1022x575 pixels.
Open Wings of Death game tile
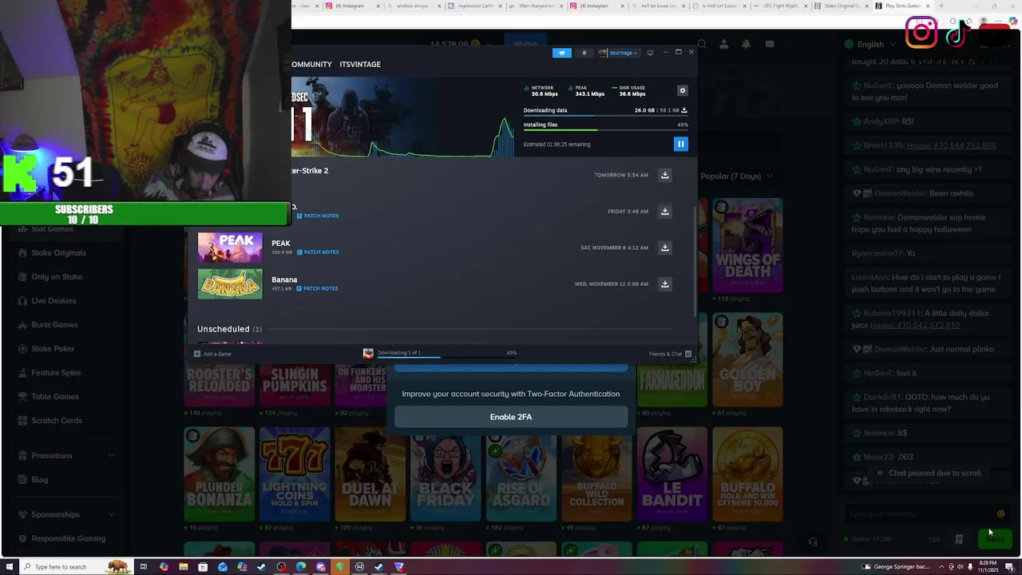(747, 246)
